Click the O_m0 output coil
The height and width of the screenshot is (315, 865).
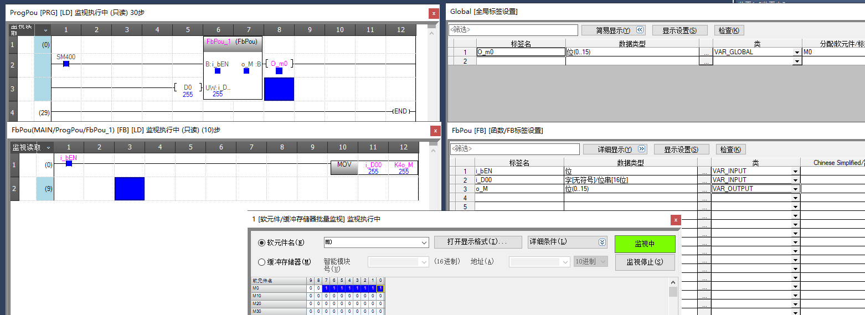(x=279, y=64)
